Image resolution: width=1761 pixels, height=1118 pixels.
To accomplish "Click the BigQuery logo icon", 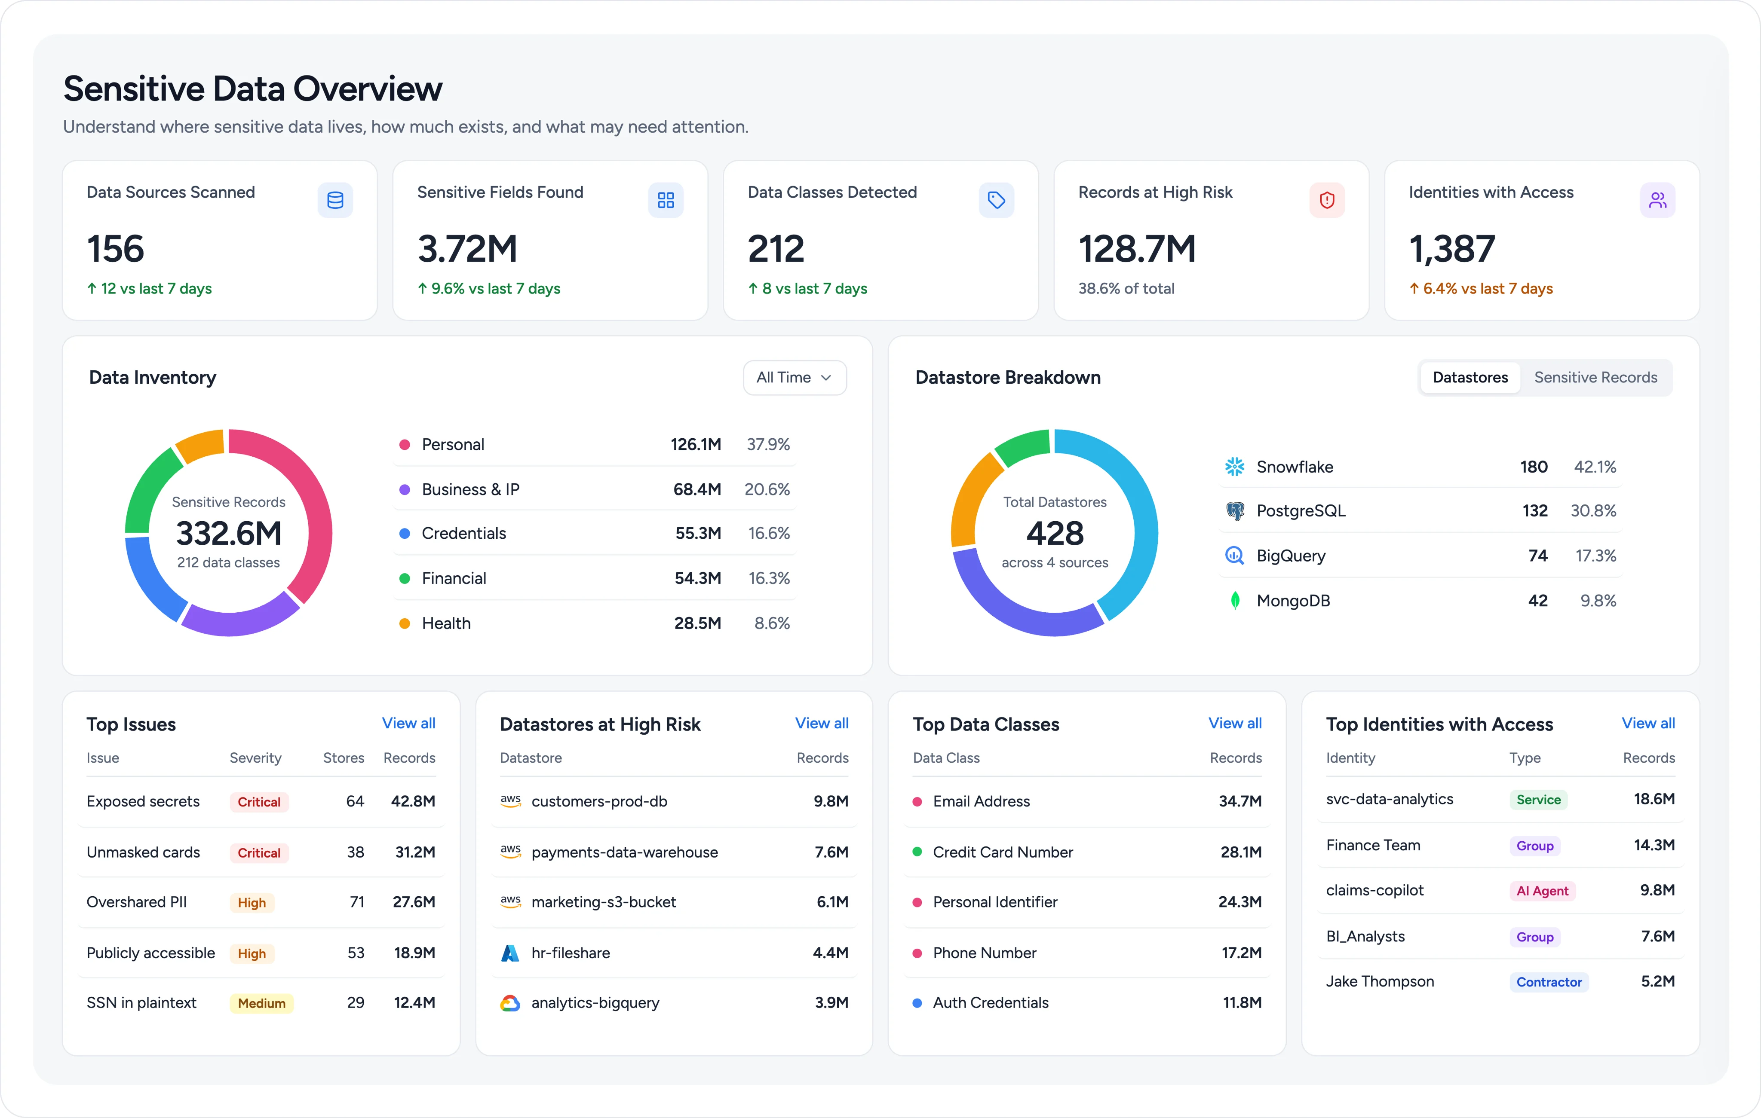I will coord(1234,556).
